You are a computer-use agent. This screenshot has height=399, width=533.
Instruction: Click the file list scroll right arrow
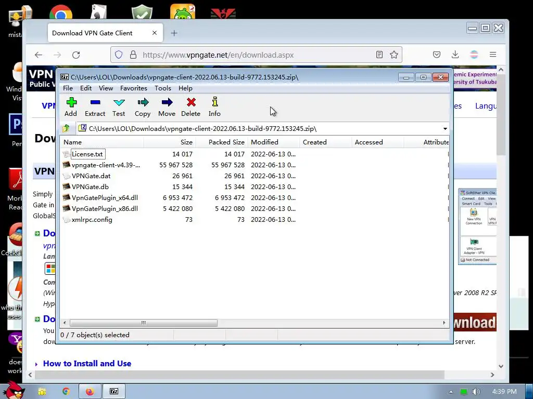tap(444, 323)
